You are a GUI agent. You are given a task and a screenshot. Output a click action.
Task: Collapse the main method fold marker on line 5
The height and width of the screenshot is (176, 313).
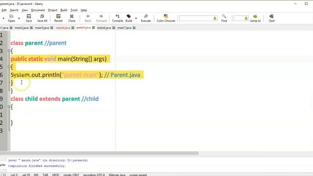click(x=9, y=66)
